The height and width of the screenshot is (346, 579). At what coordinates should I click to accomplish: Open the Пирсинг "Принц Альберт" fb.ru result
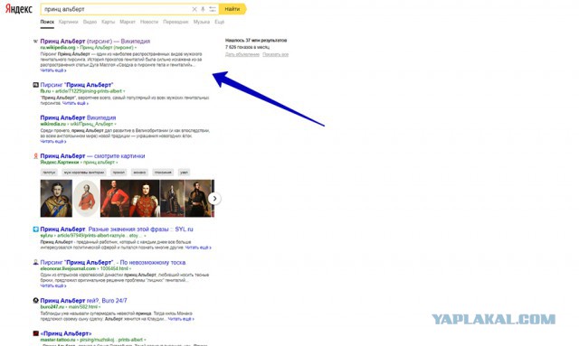click(x=76, y=85)
